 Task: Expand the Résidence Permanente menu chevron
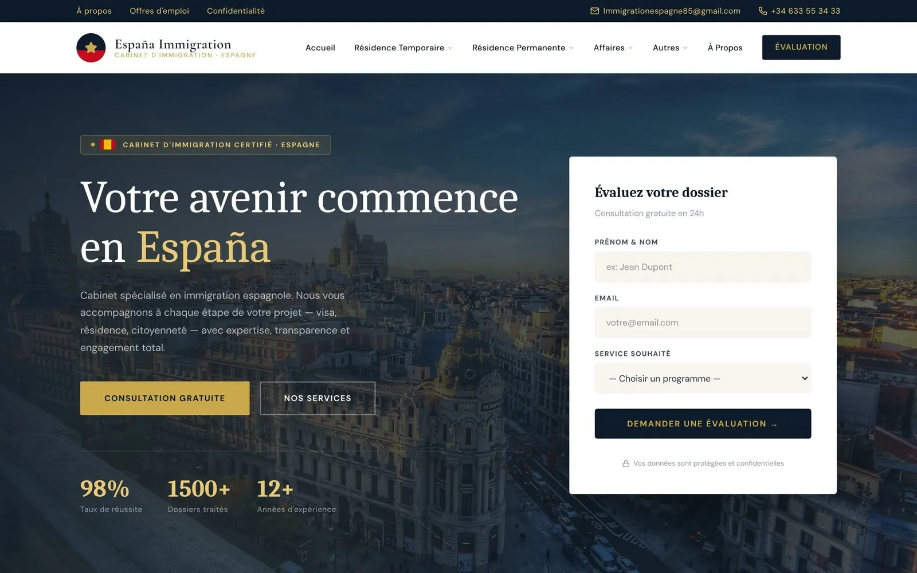point(571,48)
